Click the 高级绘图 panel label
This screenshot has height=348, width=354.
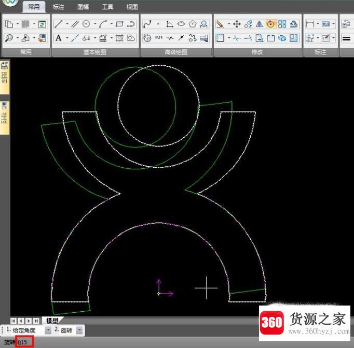[176, 52]
